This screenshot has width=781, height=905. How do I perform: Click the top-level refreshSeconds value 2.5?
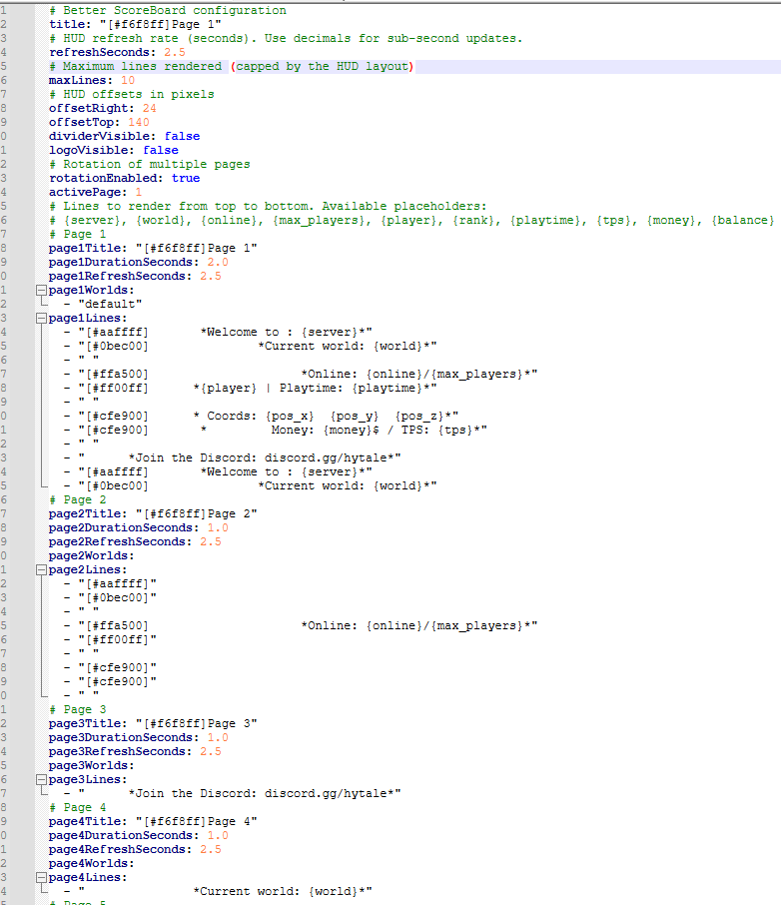pyautogui.click(x=175, y=52)
